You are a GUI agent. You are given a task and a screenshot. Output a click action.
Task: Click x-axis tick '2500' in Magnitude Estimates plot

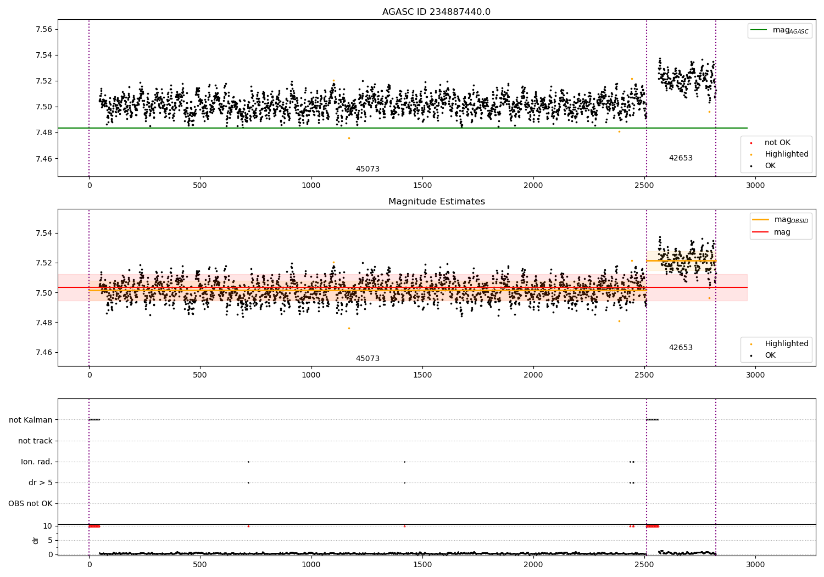[644, 375]
